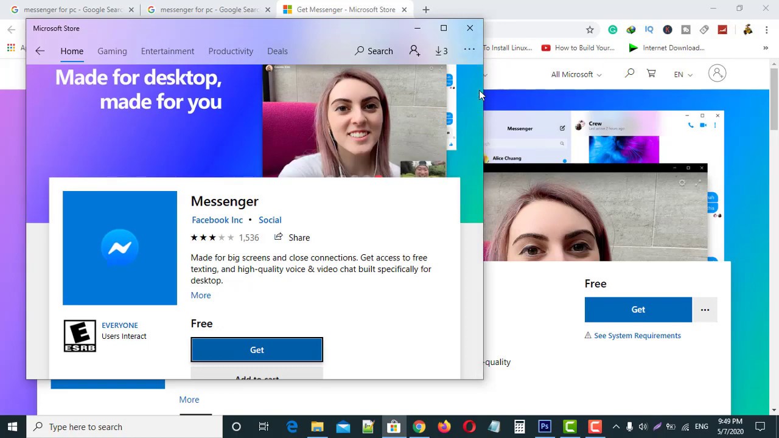Open Cortana circle on the taskbar
This screenshot has height=438, width=779.
236,427
